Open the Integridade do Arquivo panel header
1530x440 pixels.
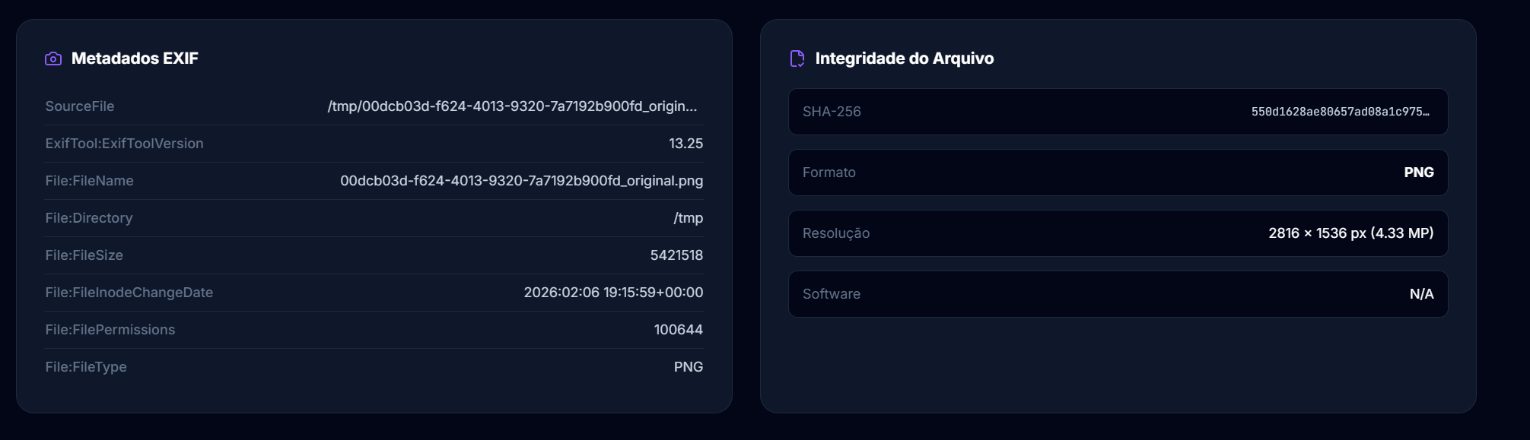pyautogui.click(x=905, y=58)
